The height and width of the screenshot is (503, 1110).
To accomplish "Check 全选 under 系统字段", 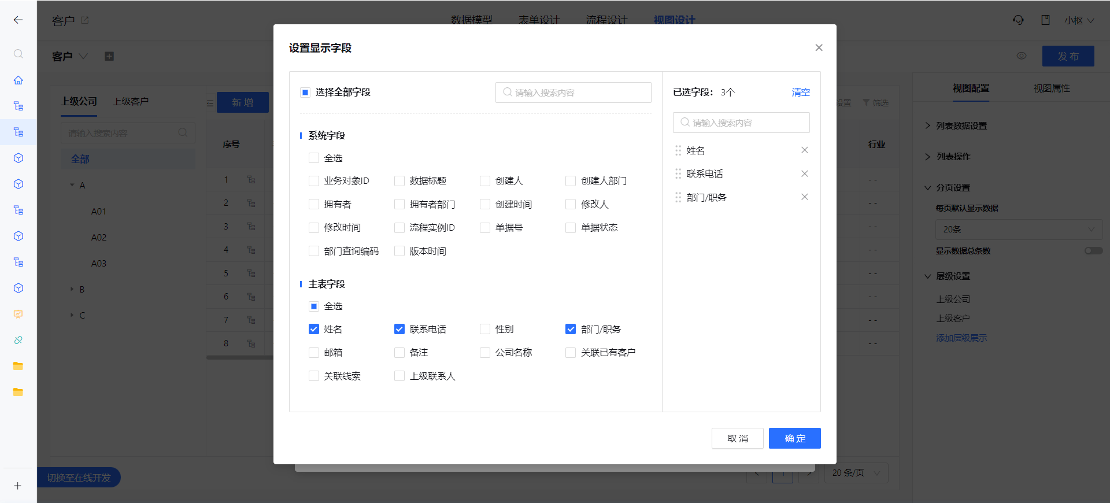I will [314, 158].
